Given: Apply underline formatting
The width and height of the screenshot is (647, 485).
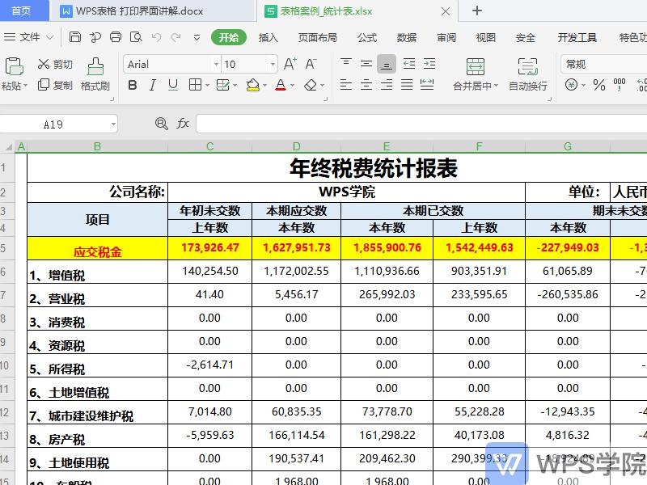Looking at the screenshot, I should click(172, 84).
